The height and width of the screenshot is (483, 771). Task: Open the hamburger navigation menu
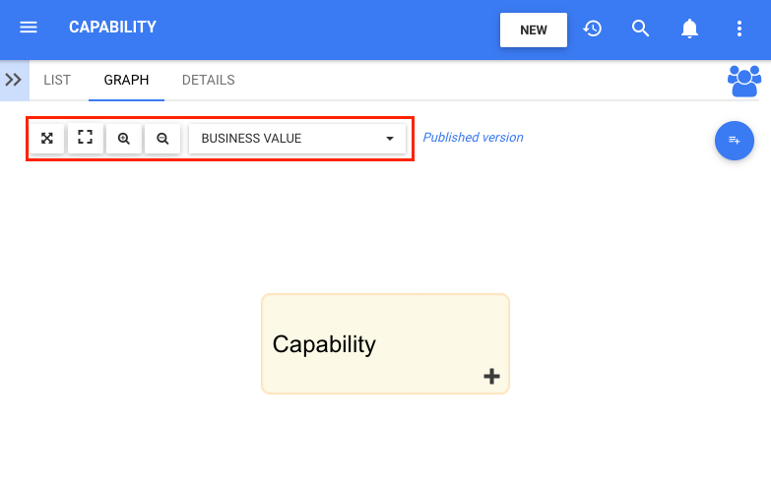tap(29, 28)
